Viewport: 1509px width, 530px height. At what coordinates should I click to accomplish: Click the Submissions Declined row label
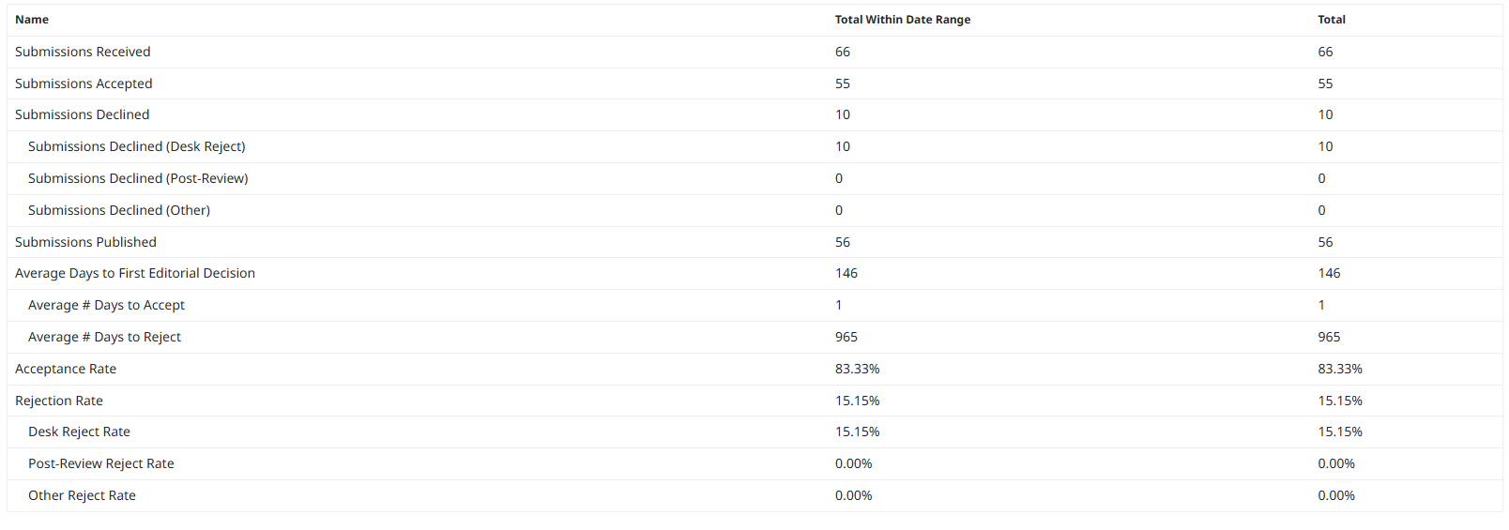pyautogui.click(x=82, y=114)
